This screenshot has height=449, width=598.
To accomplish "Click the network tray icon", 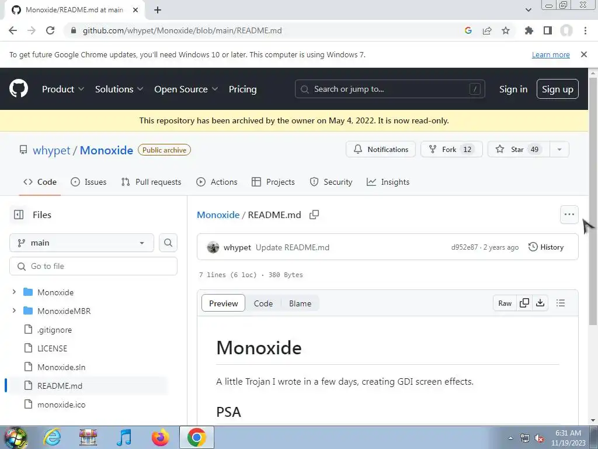I will [x=525, y=438].
